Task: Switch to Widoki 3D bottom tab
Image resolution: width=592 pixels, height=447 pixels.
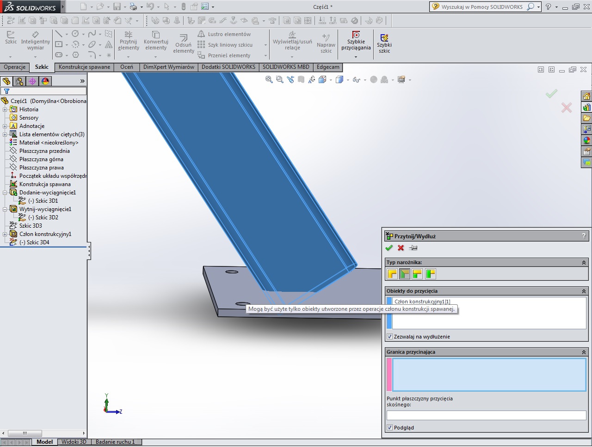Action: [74, 442]
